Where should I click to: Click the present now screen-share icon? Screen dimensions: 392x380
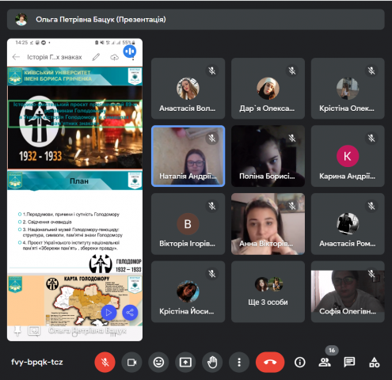(x=185, y=362)
